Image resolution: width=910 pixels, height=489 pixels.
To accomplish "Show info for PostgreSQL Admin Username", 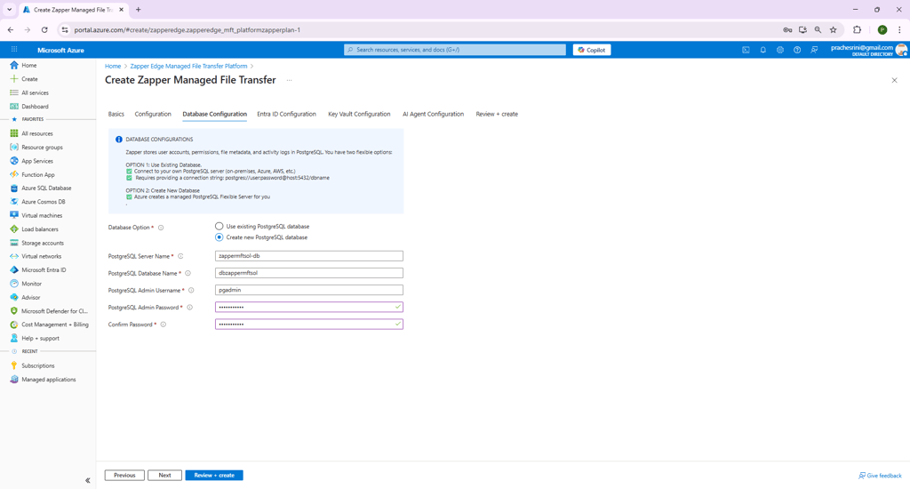I will click(x=191, y=291).
